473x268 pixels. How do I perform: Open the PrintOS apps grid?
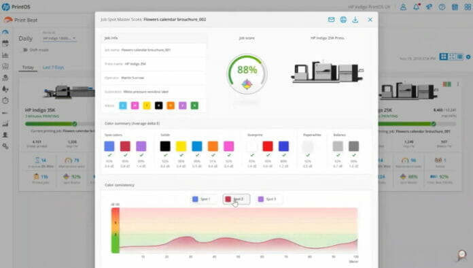468,7
